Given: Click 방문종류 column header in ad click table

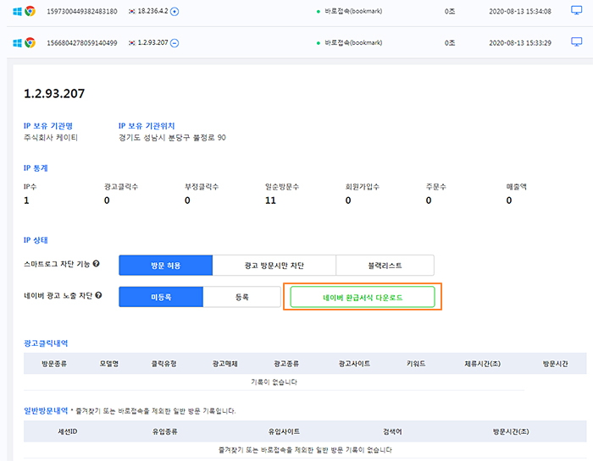Looking at the screenshot, I should pyautogui.click(x=54, y=364).
